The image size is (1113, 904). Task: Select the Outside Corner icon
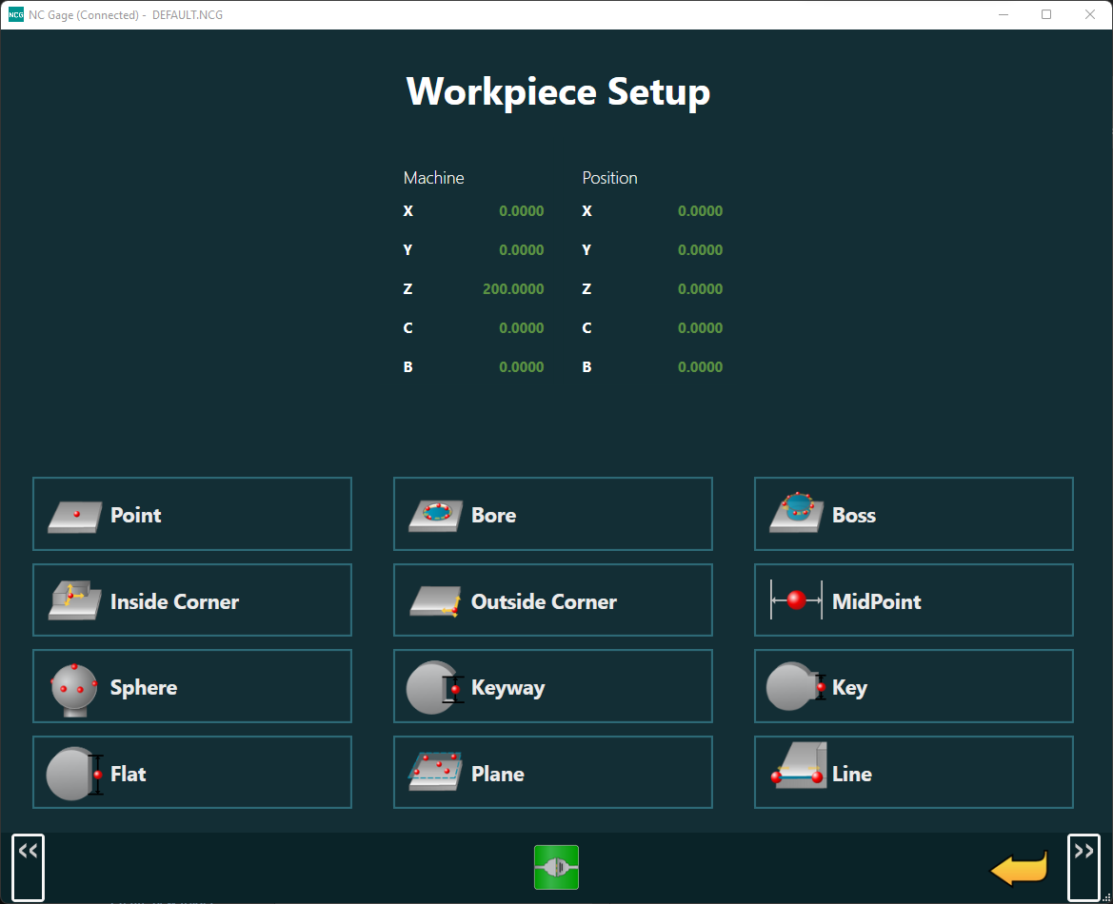[x=436, y=601]
